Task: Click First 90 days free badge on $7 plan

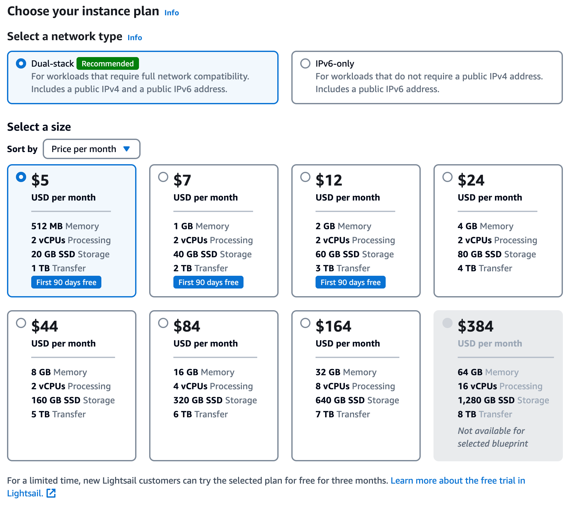Action: pyautogui.click(x=208, y=282)
